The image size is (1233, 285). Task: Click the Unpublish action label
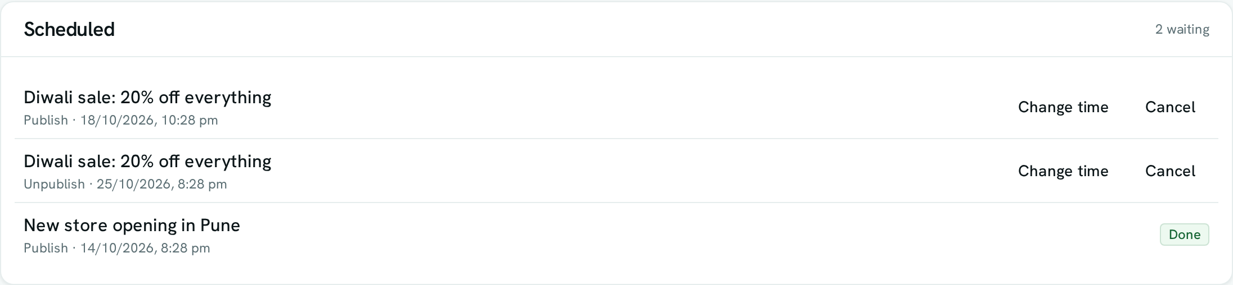click(54, 185)
